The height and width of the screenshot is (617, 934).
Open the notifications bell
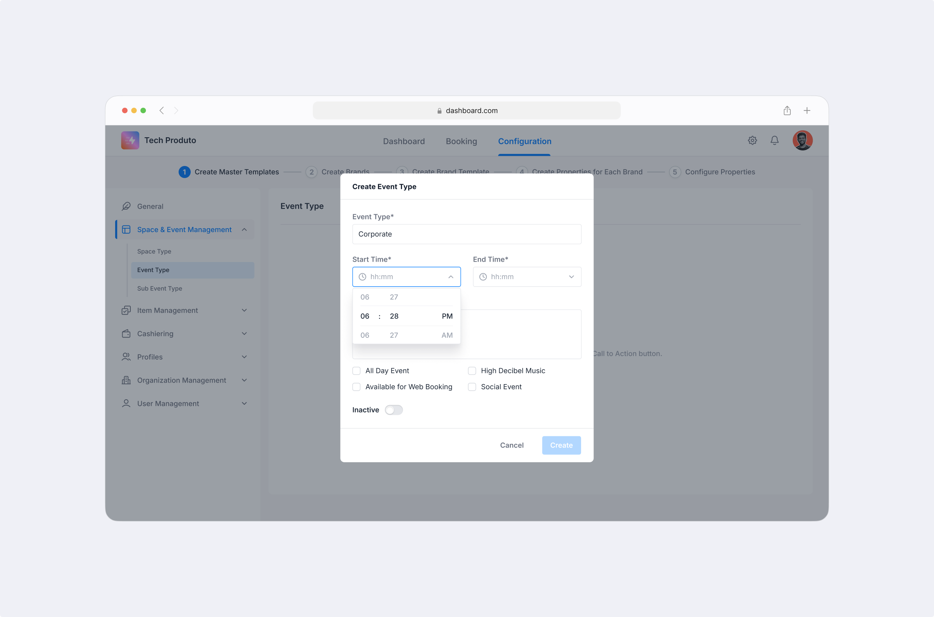[774, 140]
